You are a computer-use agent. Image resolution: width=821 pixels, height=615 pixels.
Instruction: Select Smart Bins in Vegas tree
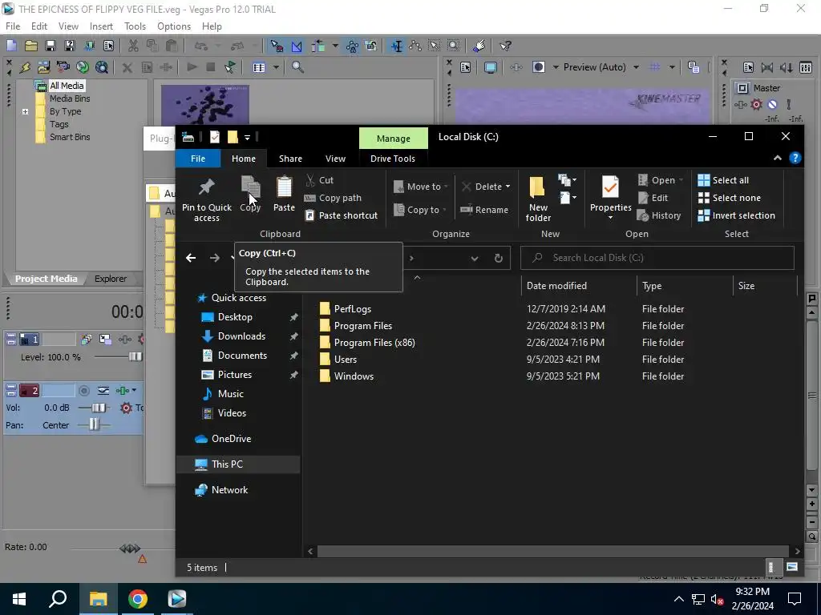coord(70,137)
